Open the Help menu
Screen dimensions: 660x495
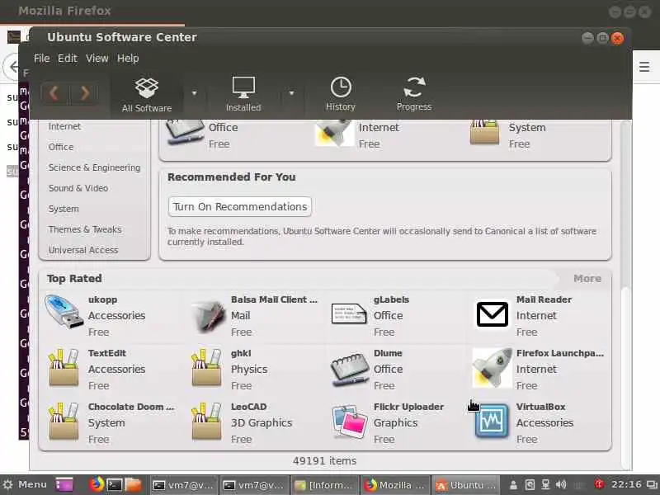(x=128, y=59)
